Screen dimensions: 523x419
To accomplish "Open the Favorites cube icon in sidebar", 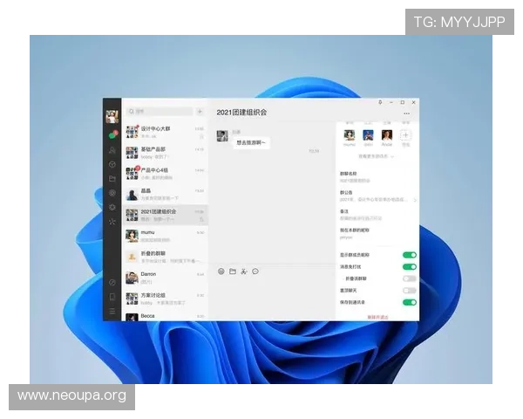I will (112, 164).
